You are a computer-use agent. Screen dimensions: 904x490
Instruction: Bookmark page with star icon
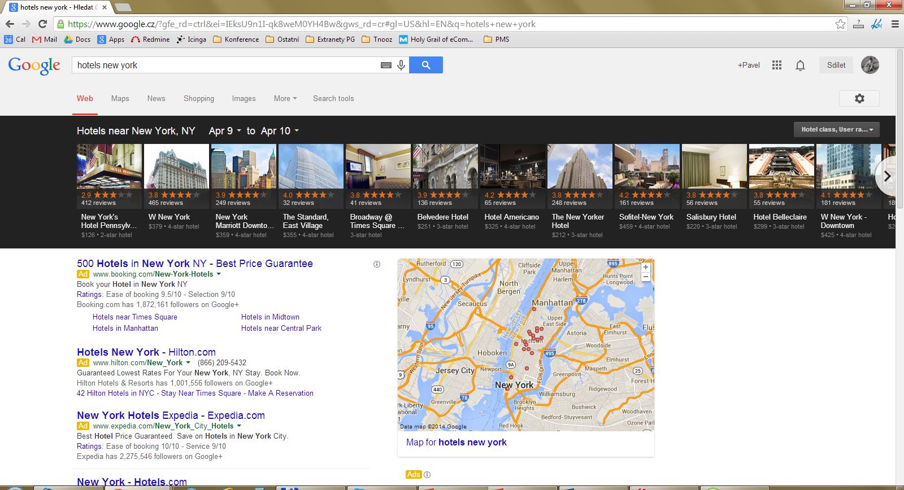840,24
